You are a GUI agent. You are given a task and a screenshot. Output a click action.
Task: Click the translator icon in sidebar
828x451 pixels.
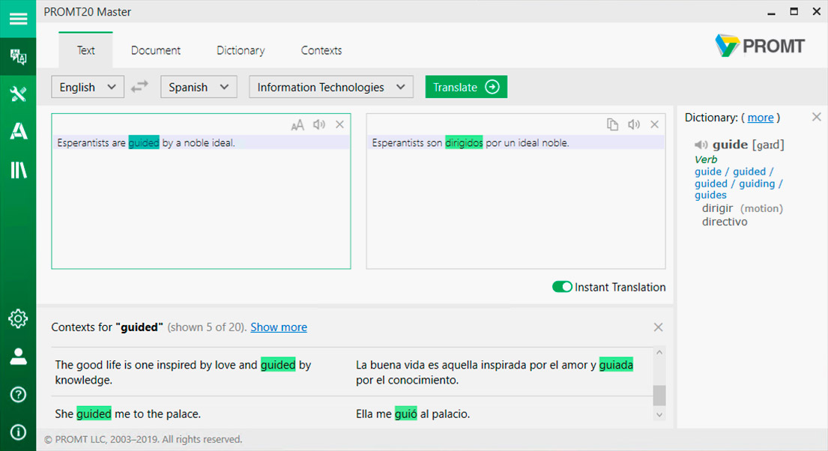18,57
